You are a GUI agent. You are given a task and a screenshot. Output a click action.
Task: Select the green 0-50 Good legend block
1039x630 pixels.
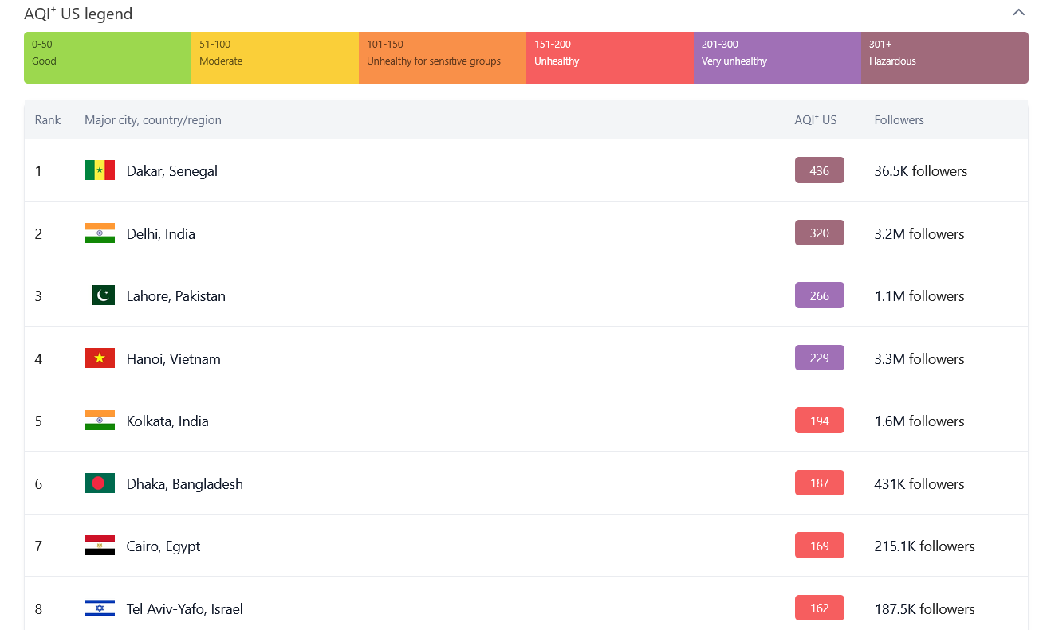pos(108,57)
